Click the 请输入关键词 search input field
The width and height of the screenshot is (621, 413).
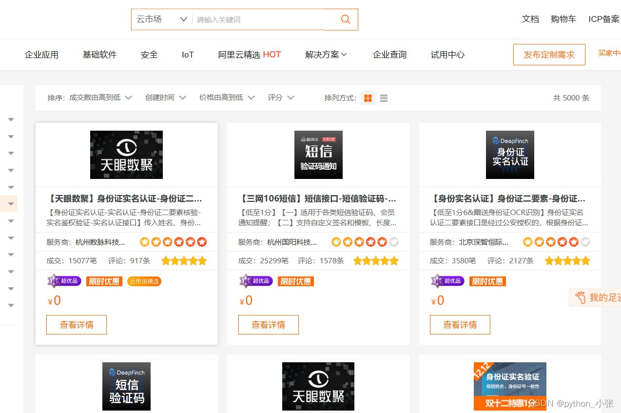click(258, 20)
